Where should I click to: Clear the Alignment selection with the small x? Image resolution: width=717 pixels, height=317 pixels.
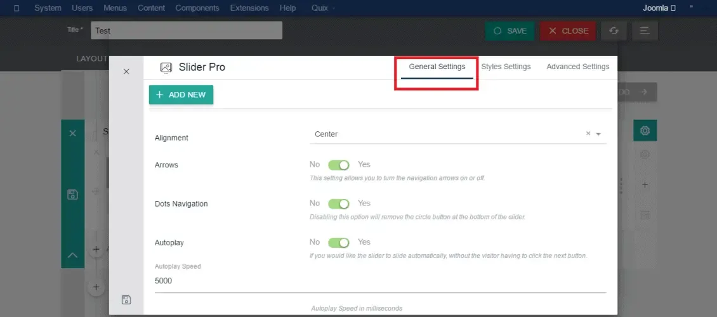point(588,134)
